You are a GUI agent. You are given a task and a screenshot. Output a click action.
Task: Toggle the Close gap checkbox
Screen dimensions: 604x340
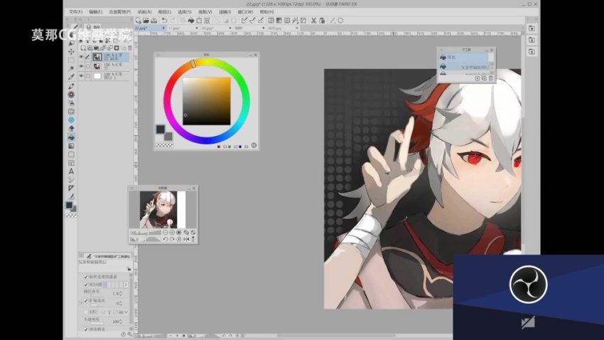pyautogui.click(x=86, y=285)
